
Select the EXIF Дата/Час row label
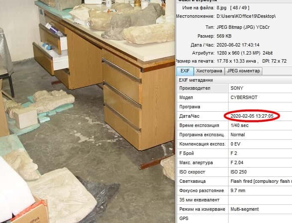(189, 116)
